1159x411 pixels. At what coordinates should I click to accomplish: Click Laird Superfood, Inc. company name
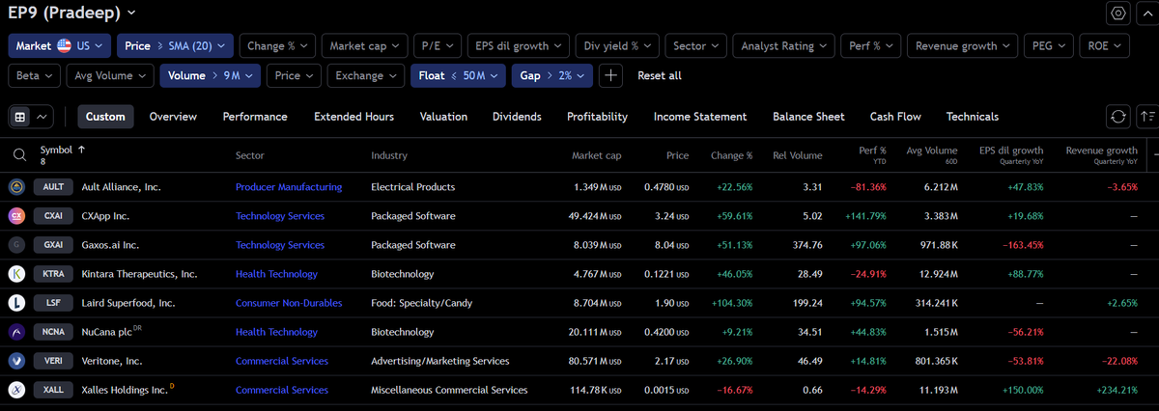click(128, 303)
